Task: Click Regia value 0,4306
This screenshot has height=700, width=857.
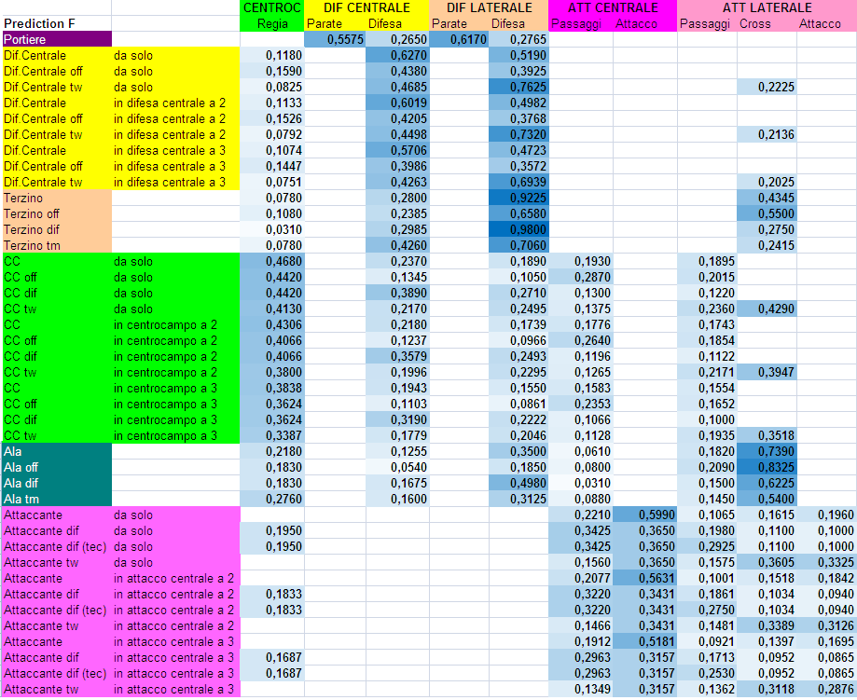Action: (x=272, y=324)
